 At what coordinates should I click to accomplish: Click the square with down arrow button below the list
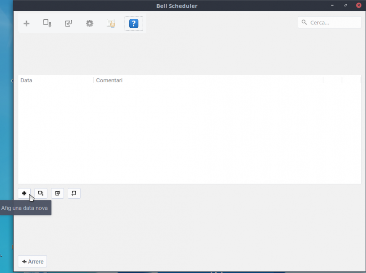41,193
